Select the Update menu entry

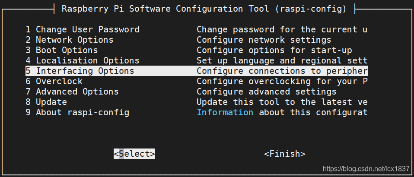coord(51,102)
